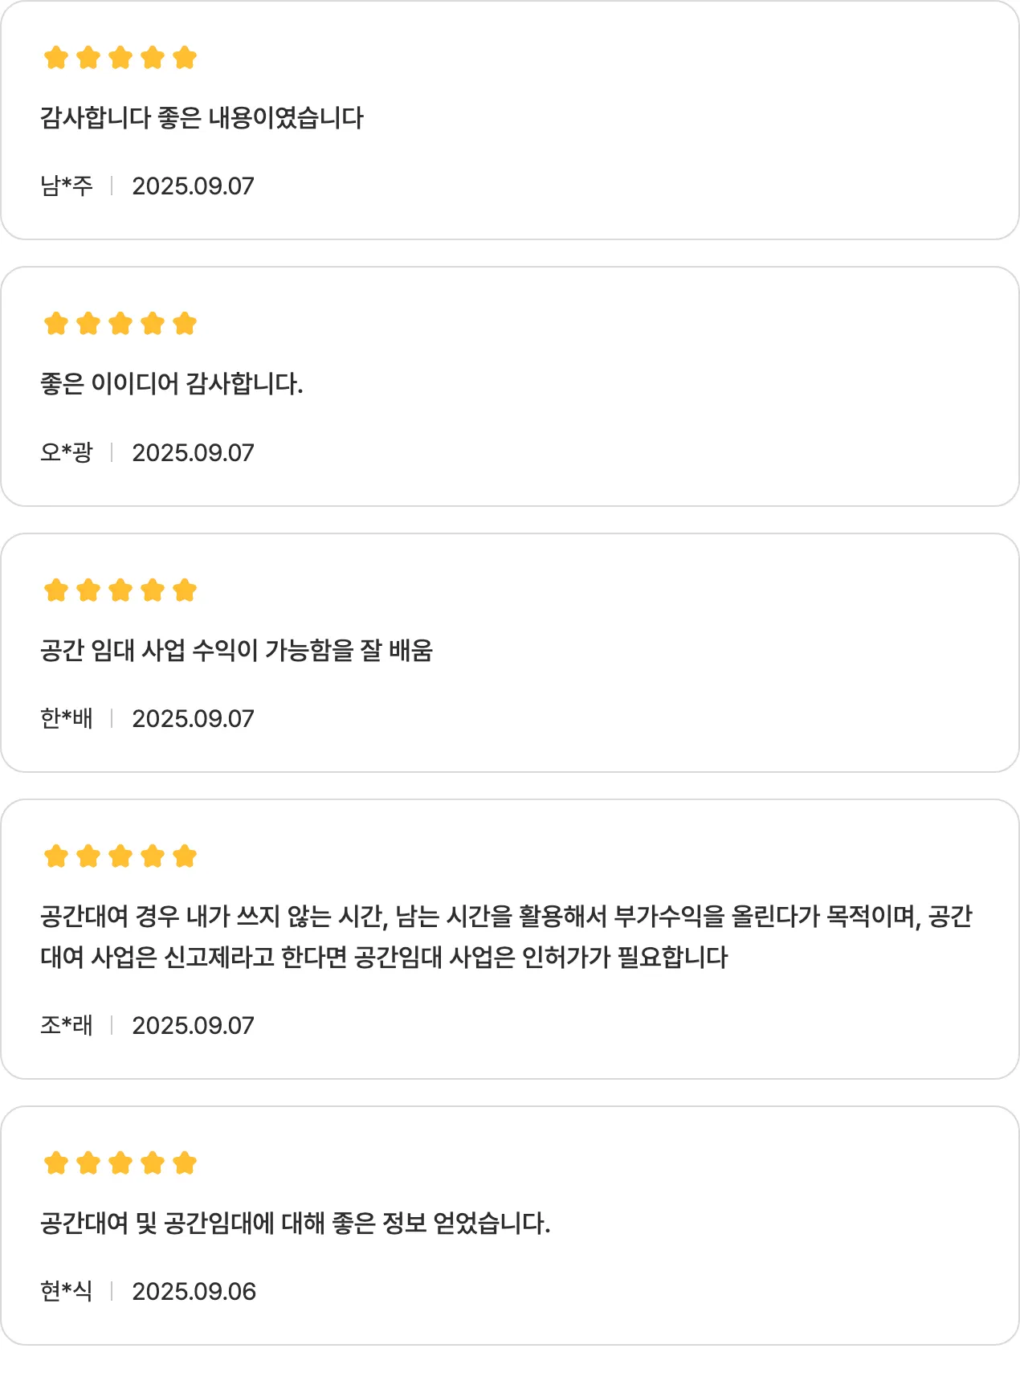The width and height of the screenshot is (1020, 1385).
Task: Click the fourth star in 조*래's review
Action: pos(153,856)
